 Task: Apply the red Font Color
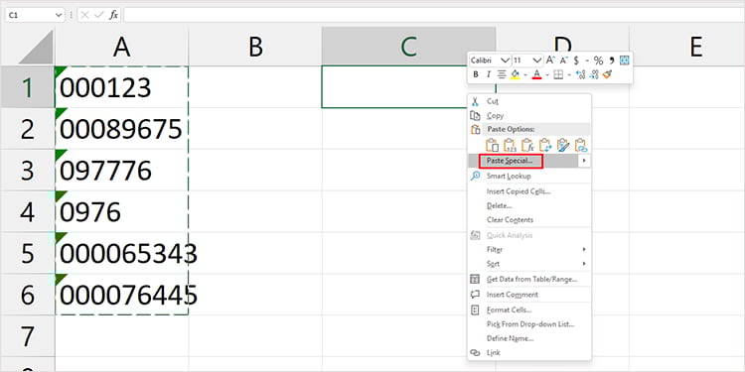pos(536,74)
